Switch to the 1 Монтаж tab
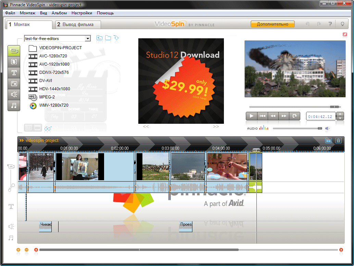 click(x=29, y=24)
